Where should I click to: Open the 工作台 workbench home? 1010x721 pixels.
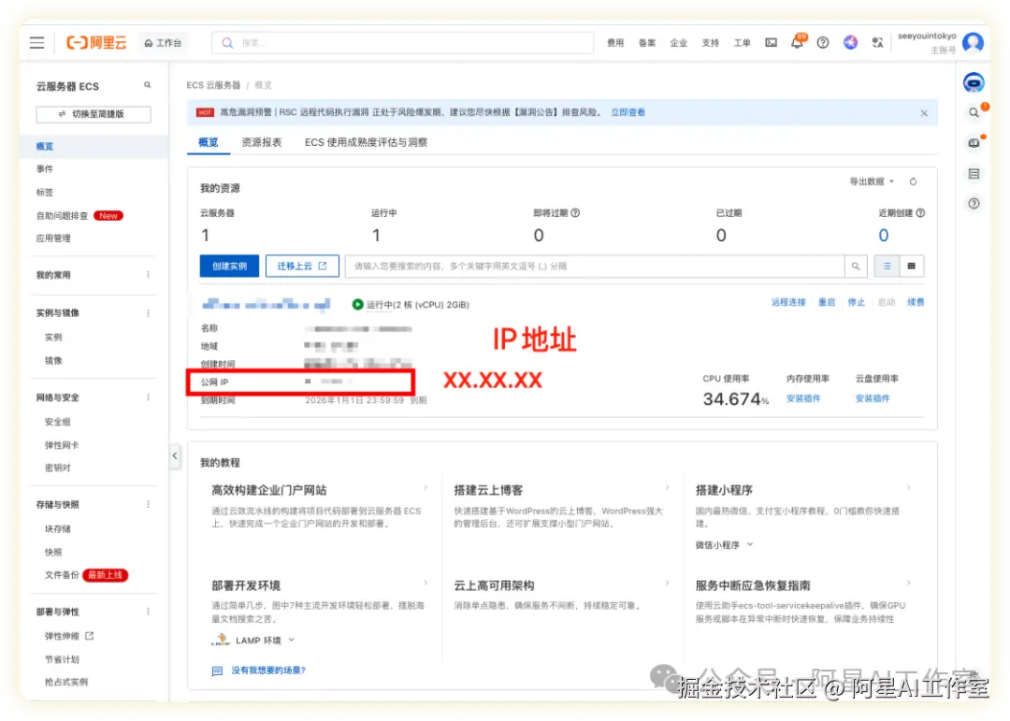163,43
